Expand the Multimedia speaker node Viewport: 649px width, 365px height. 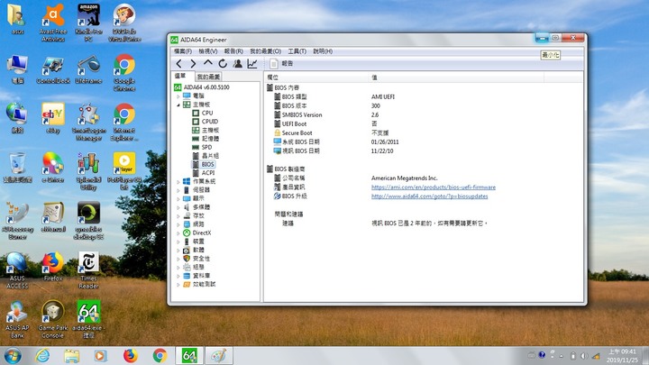[x=178, y=207]
